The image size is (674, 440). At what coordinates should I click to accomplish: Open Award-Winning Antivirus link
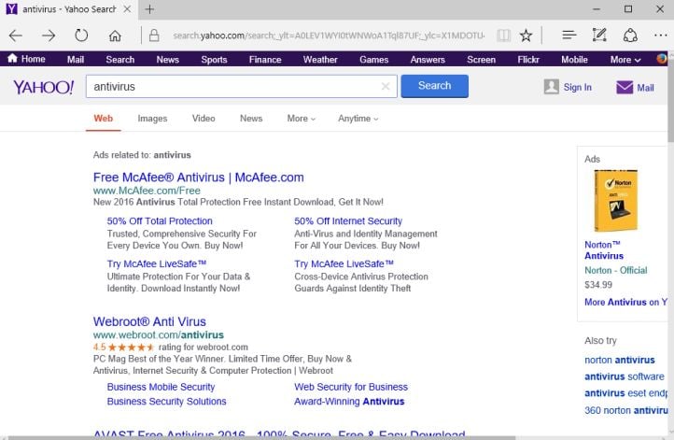(349, 402)
